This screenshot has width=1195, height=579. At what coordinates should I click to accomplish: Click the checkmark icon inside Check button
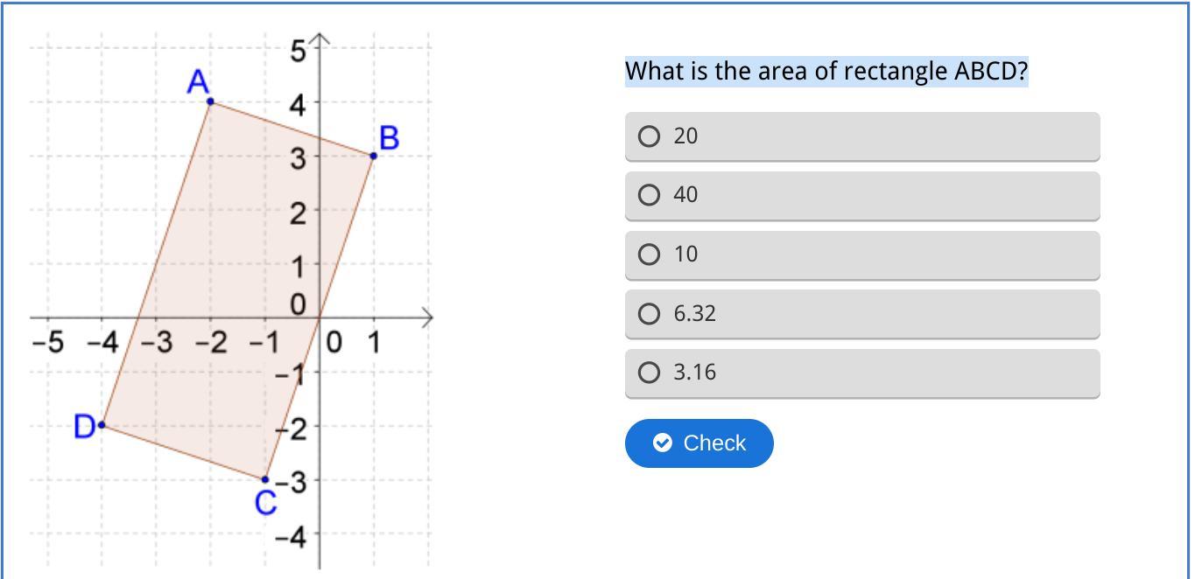[663, 443]
